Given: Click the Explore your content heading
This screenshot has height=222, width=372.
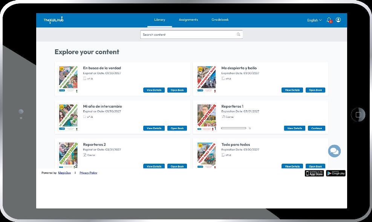Looking at the screenshot, I should (x=87, y=52).
